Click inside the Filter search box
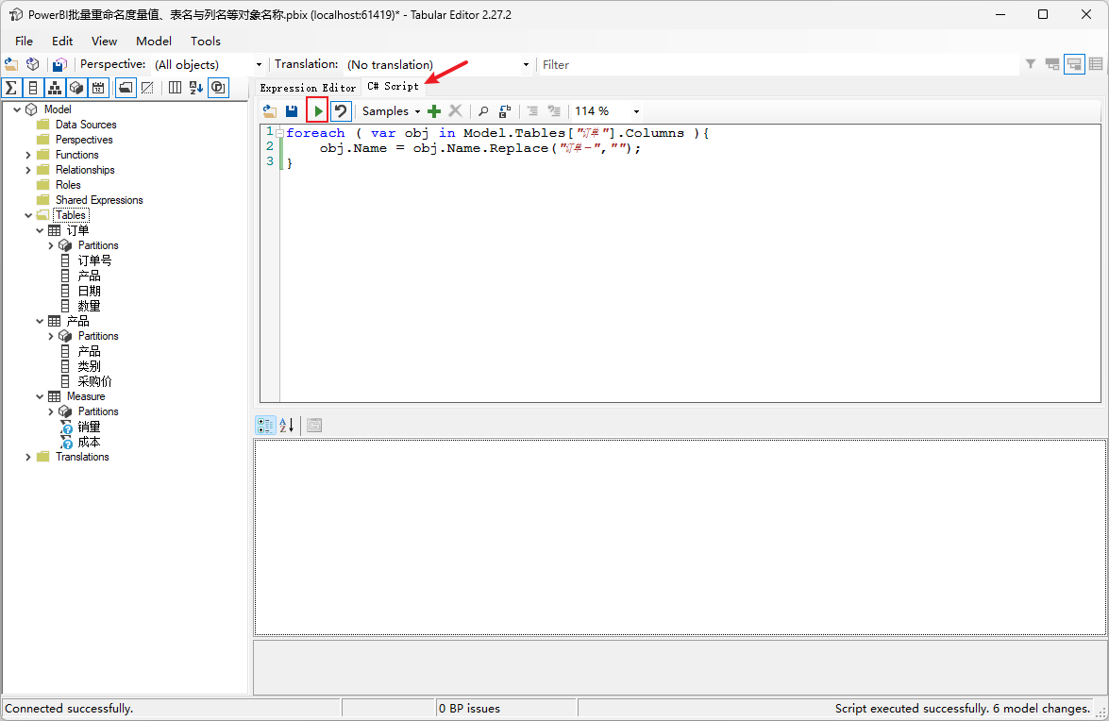This screenshot has height=721, width=1109. pos(774,64)
